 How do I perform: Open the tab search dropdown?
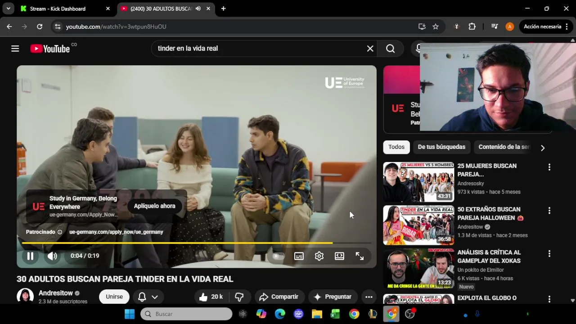tap(8, 9)
